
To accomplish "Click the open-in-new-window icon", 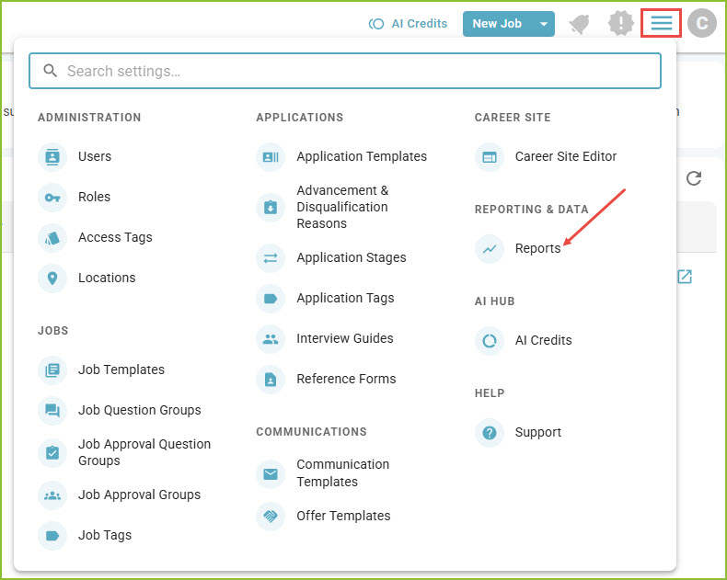I will pos(685,277).
